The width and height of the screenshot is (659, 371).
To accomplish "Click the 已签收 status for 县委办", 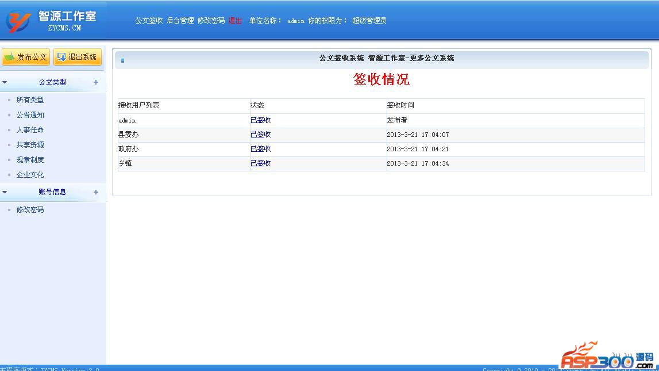I will pos(260,135).
